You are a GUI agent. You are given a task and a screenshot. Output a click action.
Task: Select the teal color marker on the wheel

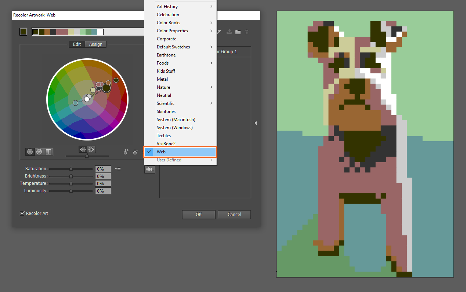tap(75, 103)
